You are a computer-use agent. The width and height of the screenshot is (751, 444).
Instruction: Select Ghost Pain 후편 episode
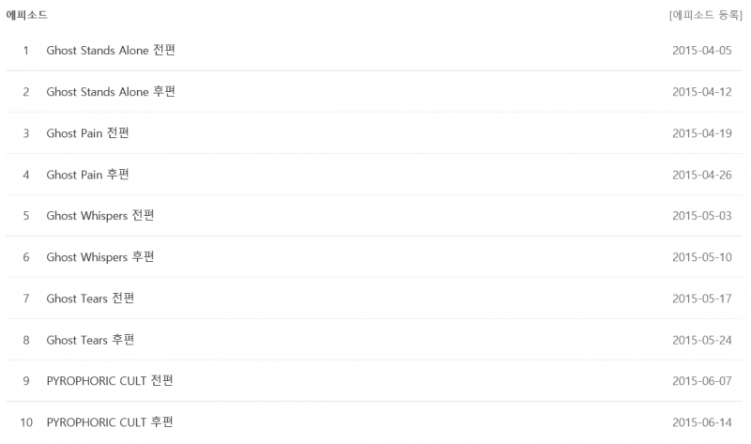88,175
